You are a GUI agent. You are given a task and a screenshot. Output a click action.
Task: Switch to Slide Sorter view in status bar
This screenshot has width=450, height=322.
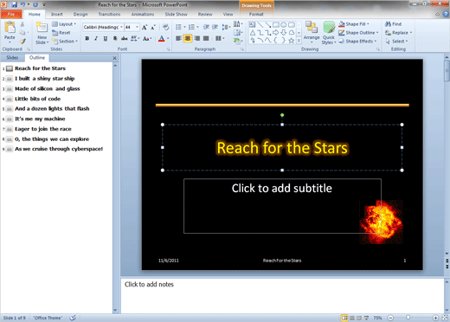click(352, 318)
